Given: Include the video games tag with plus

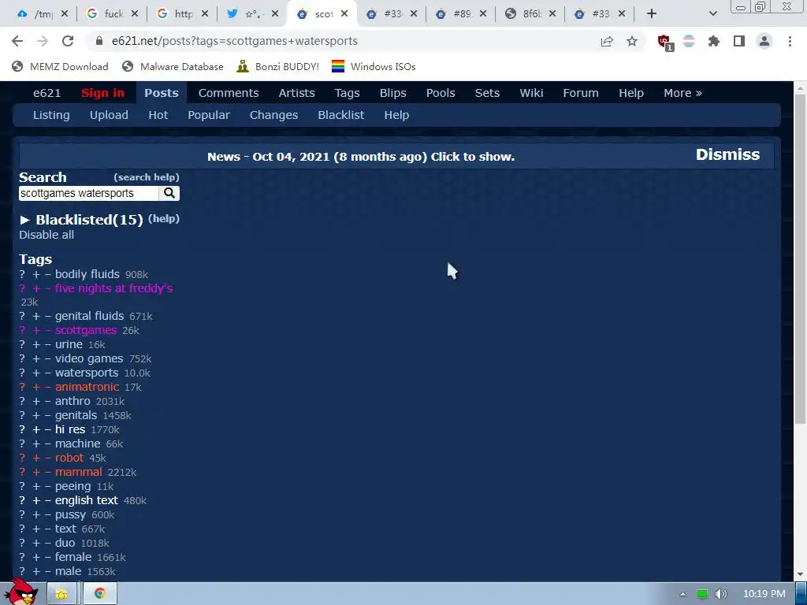Looking at the screenshot, I should (36, 358).
